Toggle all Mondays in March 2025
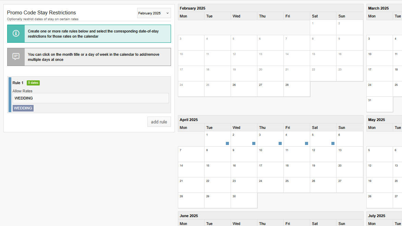 click(380, 16)
